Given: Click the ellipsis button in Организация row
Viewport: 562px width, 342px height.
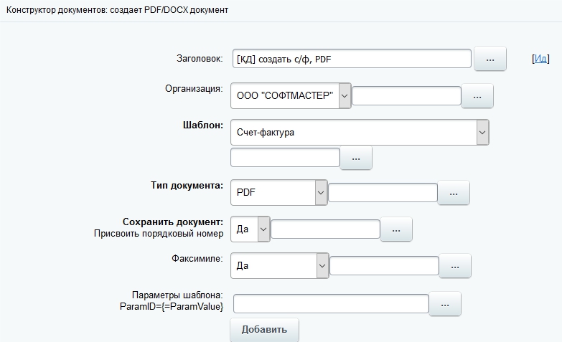Looking at the screenshot, I should tap(477, 96).
